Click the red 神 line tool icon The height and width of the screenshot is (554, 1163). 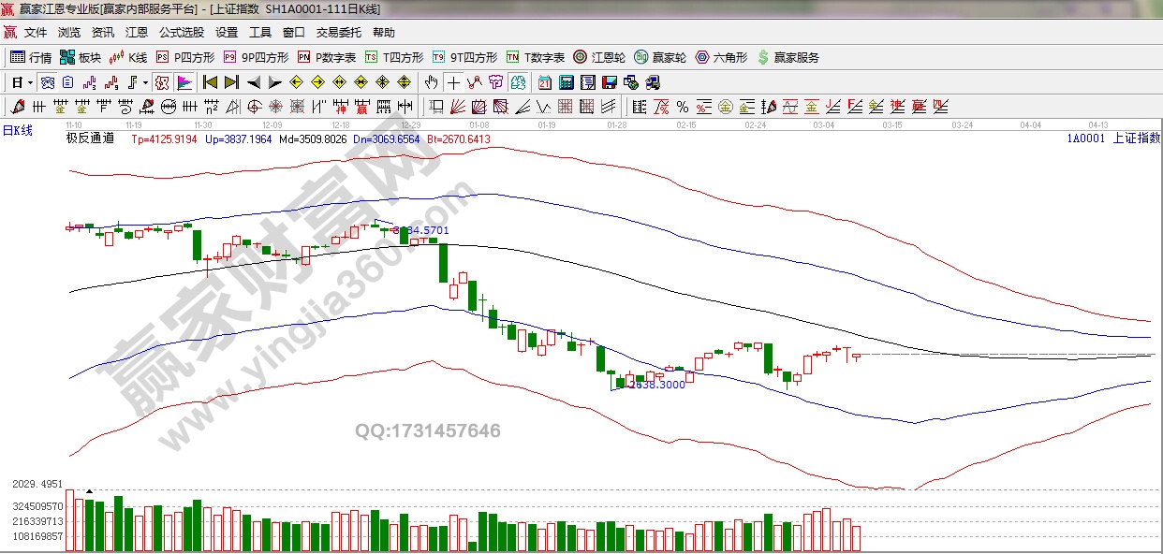point(341,107)
